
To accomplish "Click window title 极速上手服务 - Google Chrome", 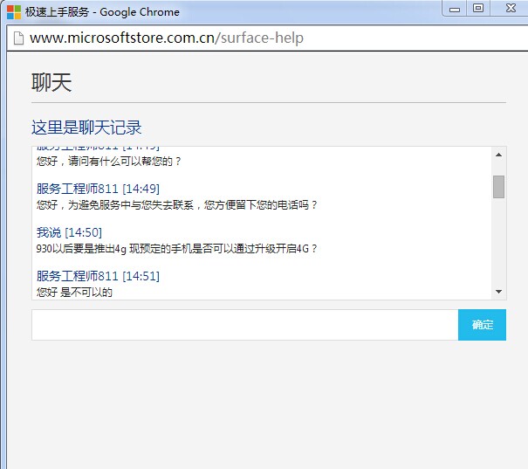I will click(102, 12).
